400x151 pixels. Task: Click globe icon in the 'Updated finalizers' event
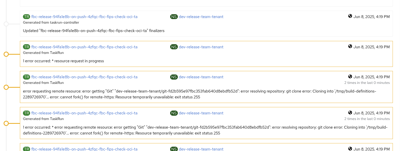coord(350,16)
